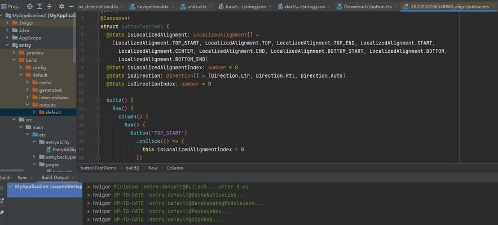Click the .hvigor orange folder icon

coord(15,23)
